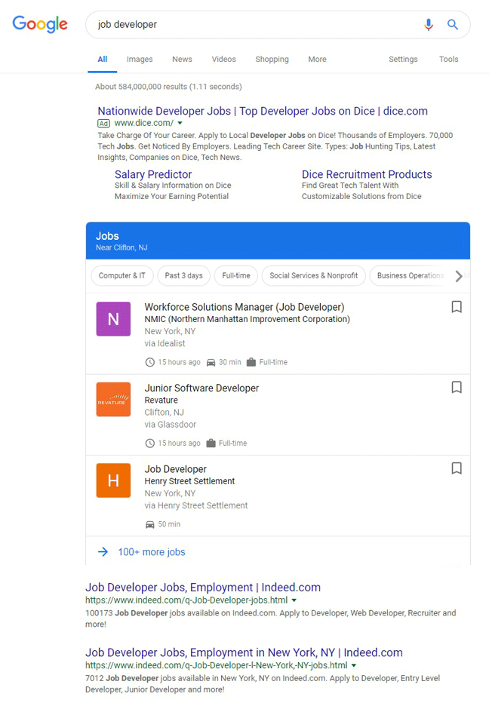Click briefcase icon on Workforce Solutions job
The height and width of the screenshot is (706, 489).
251,362
